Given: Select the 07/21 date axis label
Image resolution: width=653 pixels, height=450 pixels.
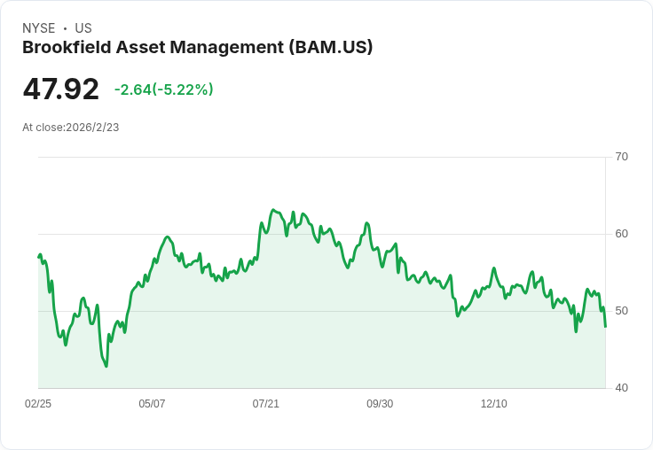Looking at the screenshot, I should [x=265, y=403].
